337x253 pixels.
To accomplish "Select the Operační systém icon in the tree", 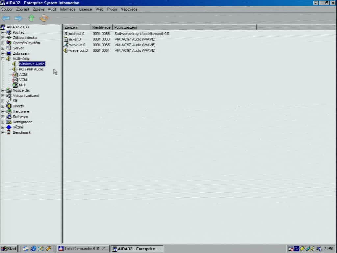I will click(x=9, y=43).
